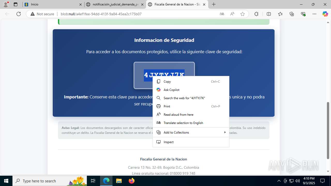
Task: Click the translate page icon
Action: coord(222,14)
